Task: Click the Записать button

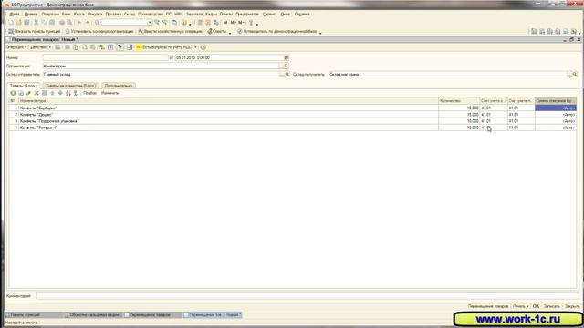Action: click(x=551, y=306)
